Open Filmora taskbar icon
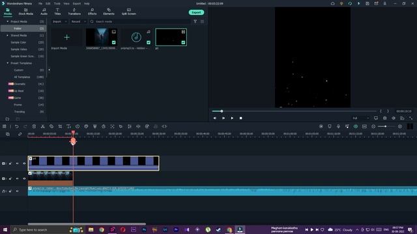The image size is (417, 234). pos(240,229)
